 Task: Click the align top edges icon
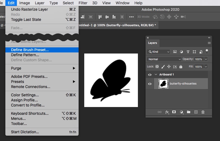[x=100, y=17]
